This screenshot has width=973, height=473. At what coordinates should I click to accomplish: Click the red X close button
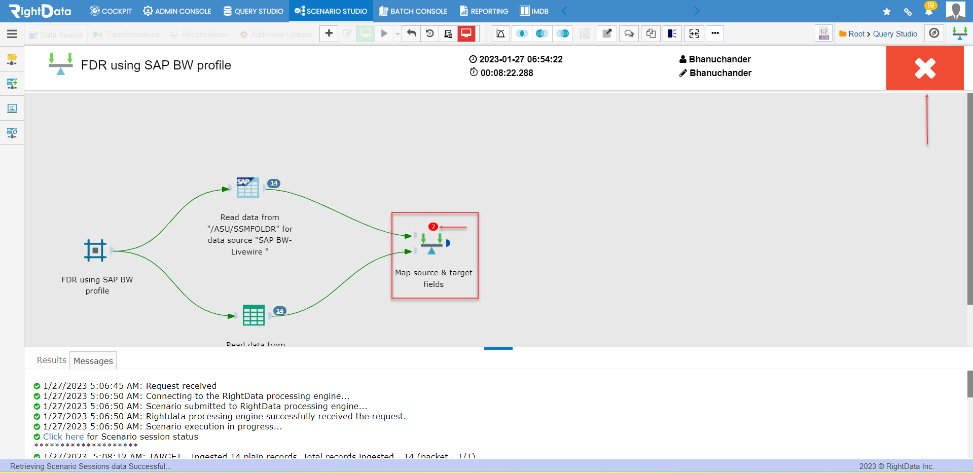coord(925,68)
